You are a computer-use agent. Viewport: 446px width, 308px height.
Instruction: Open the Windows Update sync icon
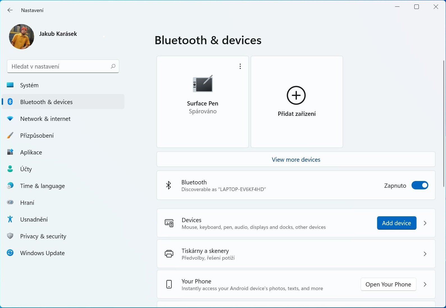[x=10, y=253]
